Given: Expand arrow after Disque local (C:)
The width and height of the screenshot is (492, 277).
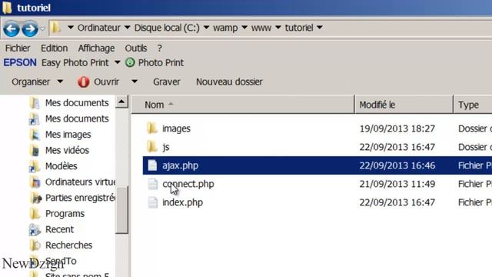Looking at the screenshot, I should click(206, 28).
